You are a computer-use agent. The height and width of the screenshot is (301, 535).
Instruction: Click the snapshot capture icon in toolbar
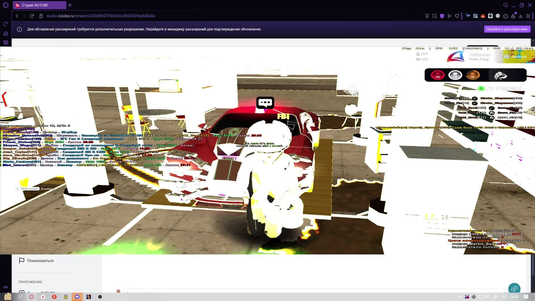pos(434,16)
